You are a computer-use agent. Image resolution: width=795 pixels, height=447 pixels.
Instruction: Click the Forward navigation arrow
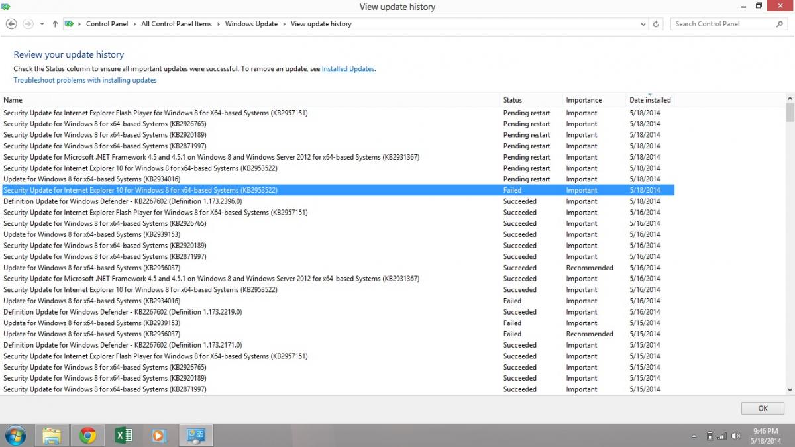tap(28, 24)
